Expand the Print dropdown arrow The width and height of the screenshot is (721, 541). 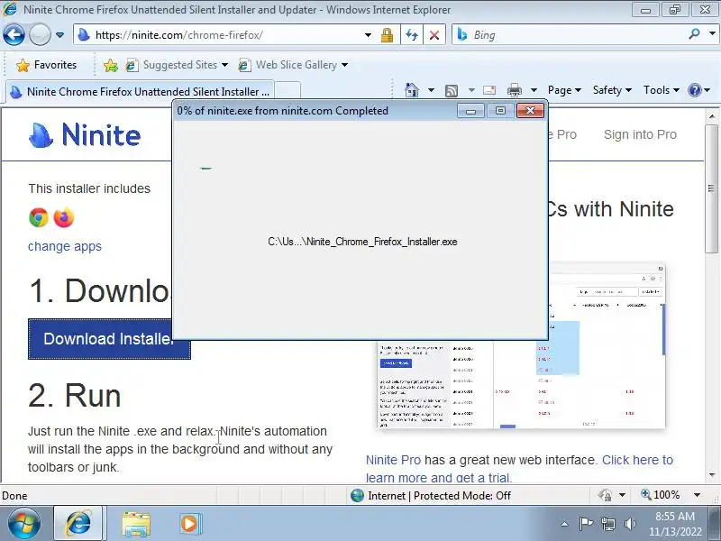(534, 90)
